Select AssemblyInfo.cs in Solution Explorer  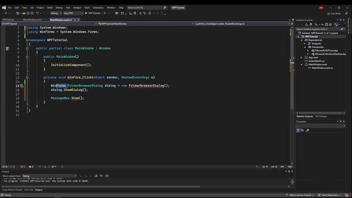tap(316, 61)
